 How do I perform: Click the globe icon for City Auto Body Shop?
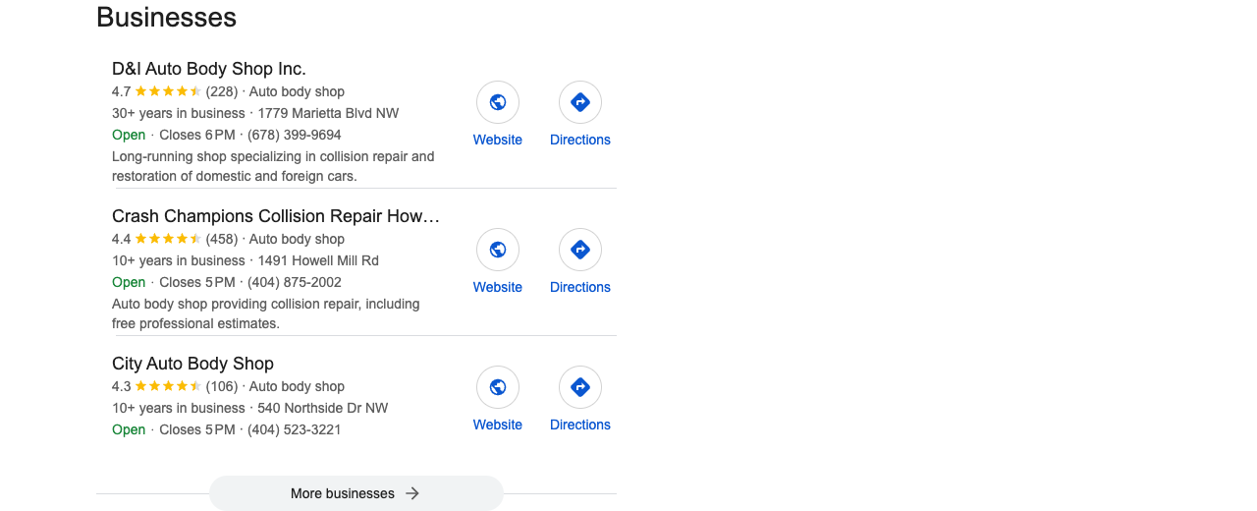[498, 387]
